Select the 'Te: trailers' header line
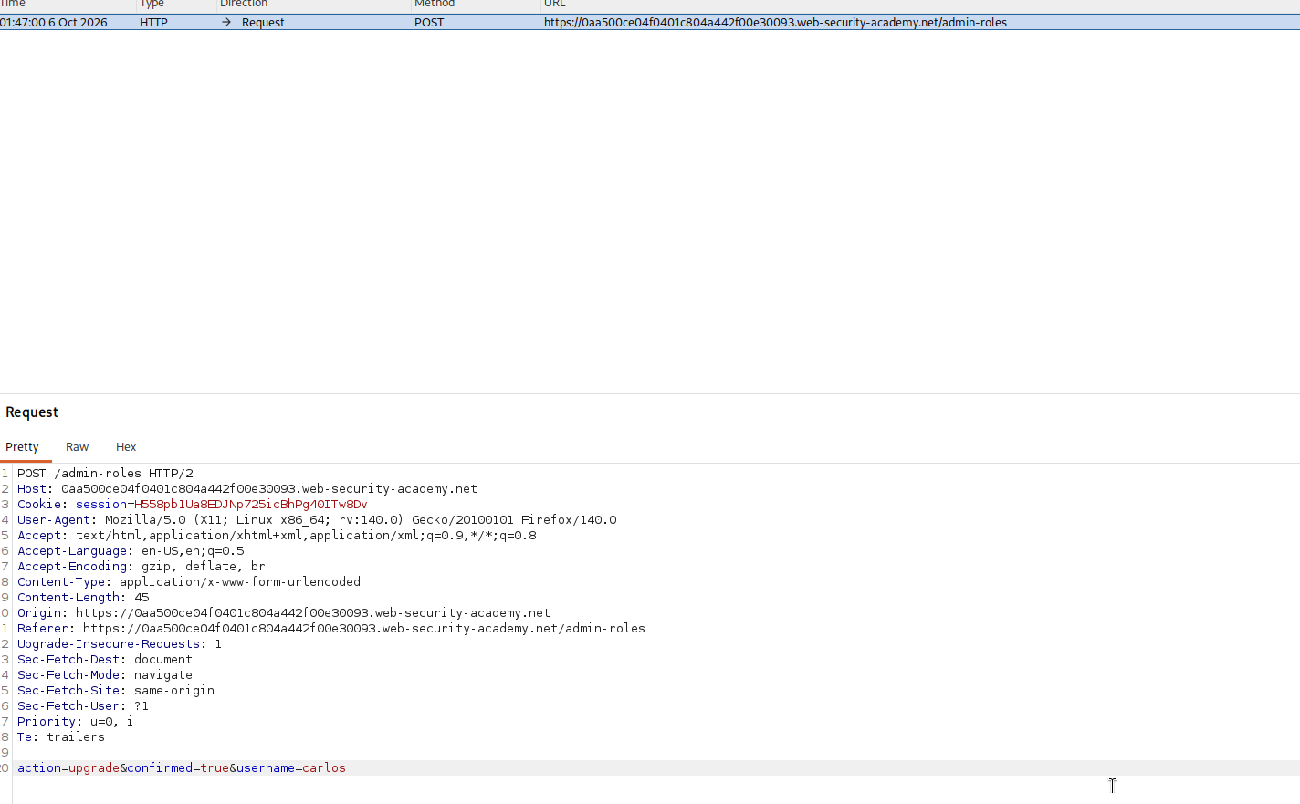1300x804 pixels. click(61, 737)
